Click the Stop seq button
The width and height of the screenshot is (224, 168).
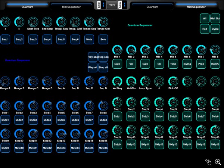[103, 57]
